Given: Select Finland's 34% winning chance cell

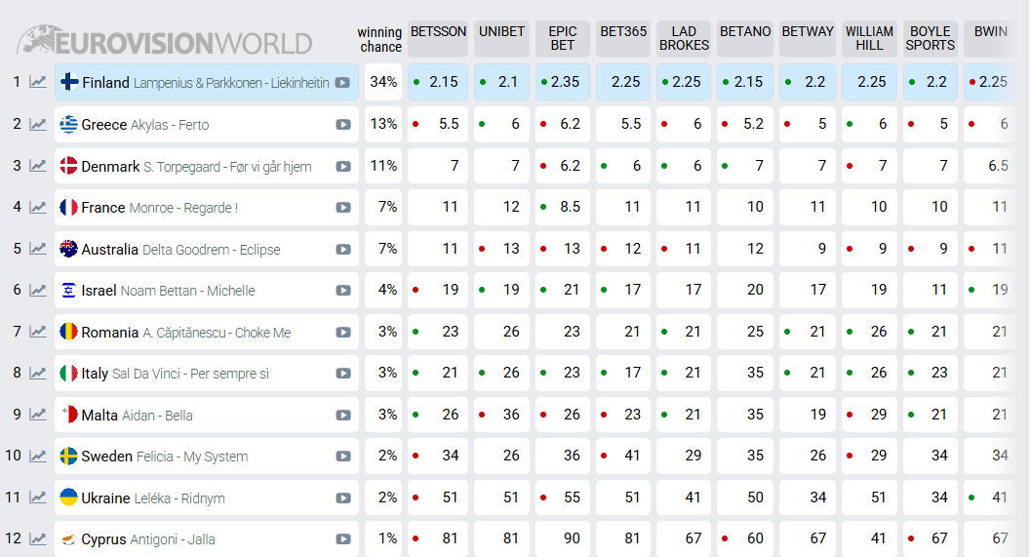Looking at the screenshot, I should point(383,82).
